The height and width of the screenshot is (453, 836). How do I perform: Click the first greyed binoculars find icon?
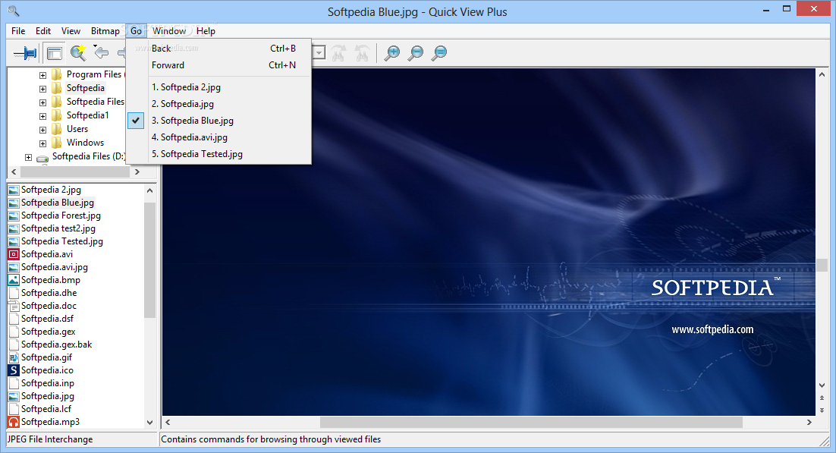338,53
